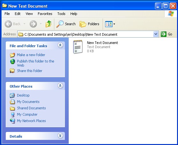
Task: Click inside the Address path field
Action: (85, 34)
